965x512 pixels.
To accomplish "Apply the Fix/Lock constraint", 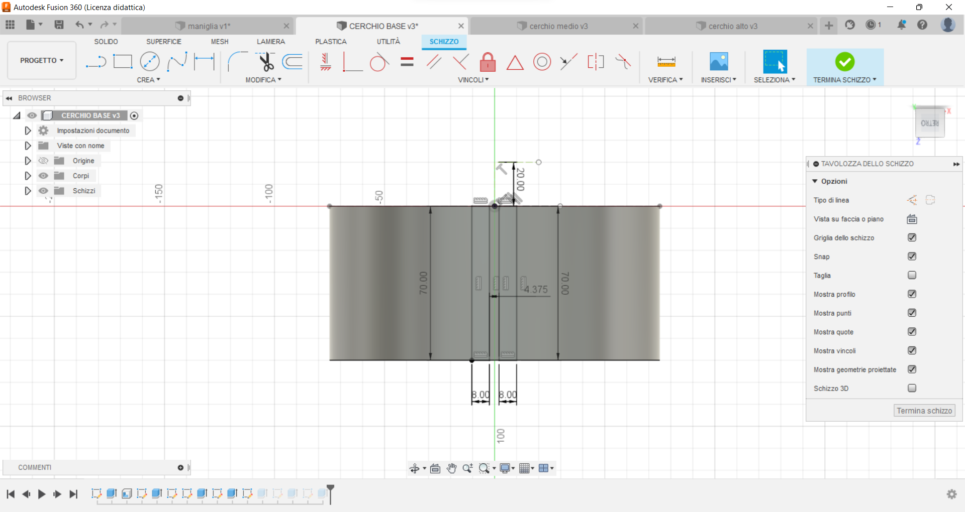I will 488,61.
